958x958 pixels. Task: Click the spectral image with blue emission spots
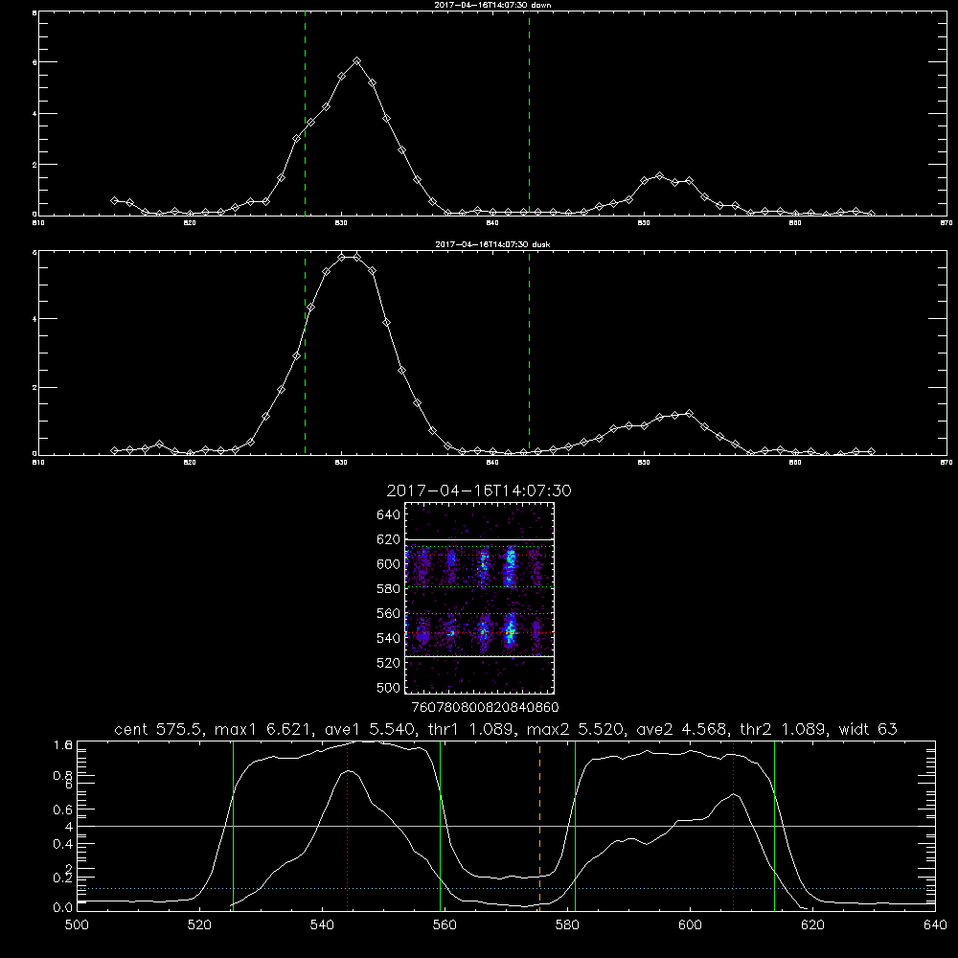480,598
